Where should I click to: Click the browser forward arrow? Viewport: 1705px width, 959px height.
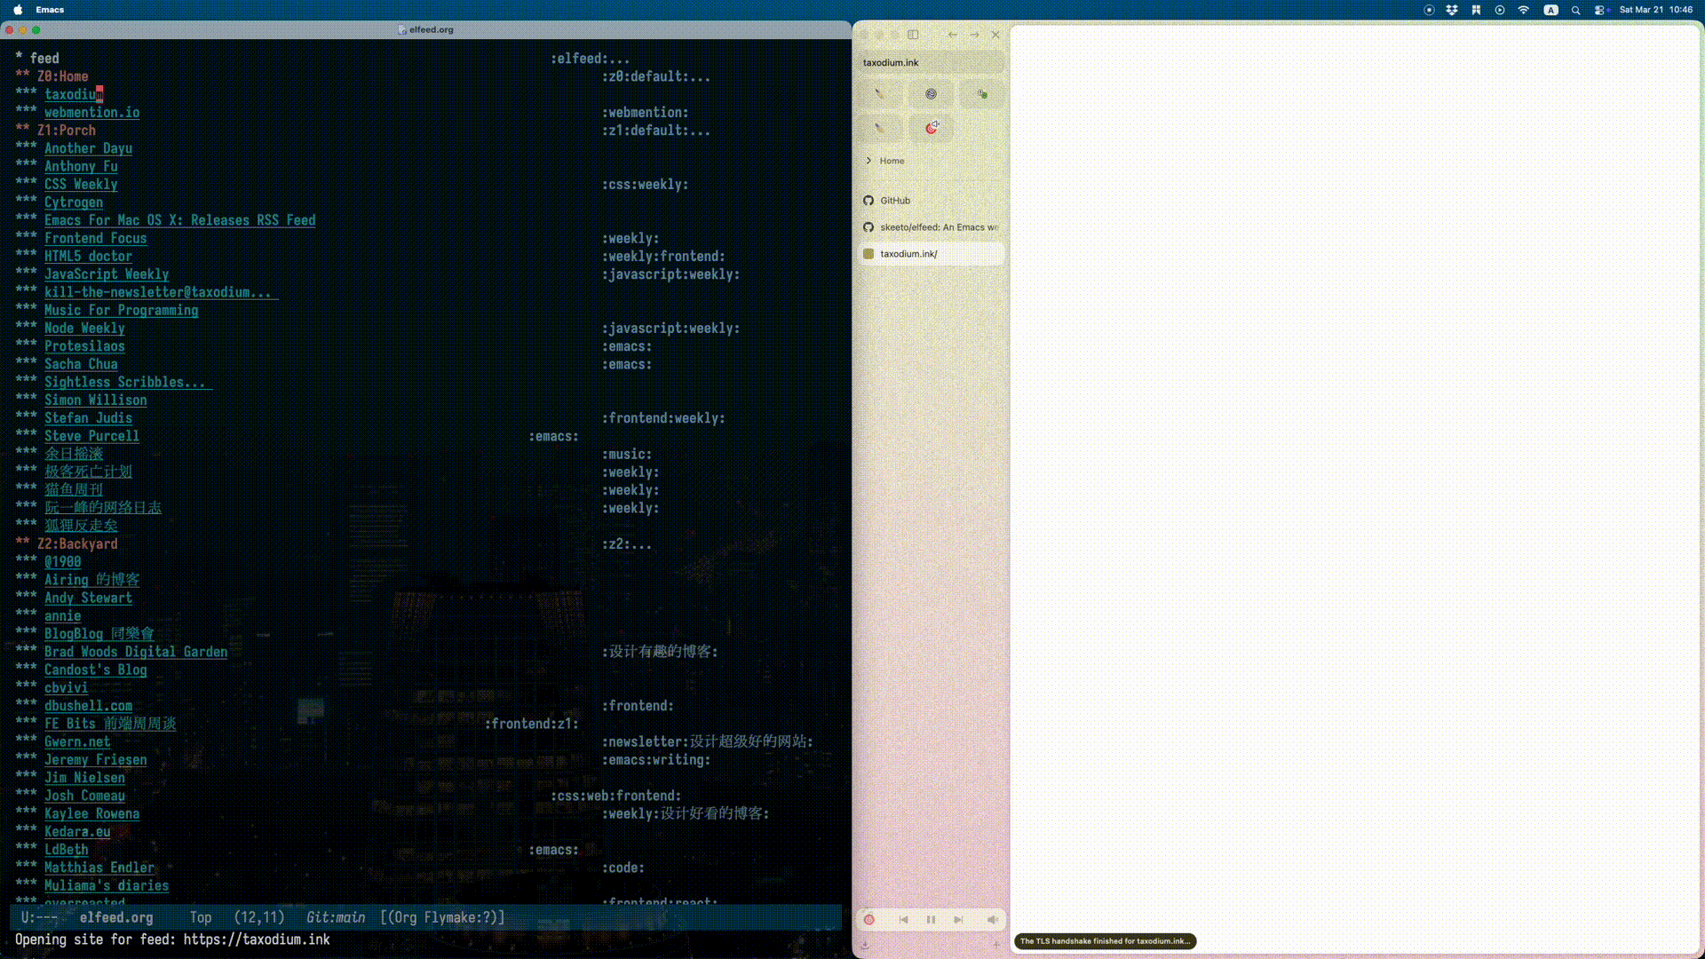(x=974, y=35)
